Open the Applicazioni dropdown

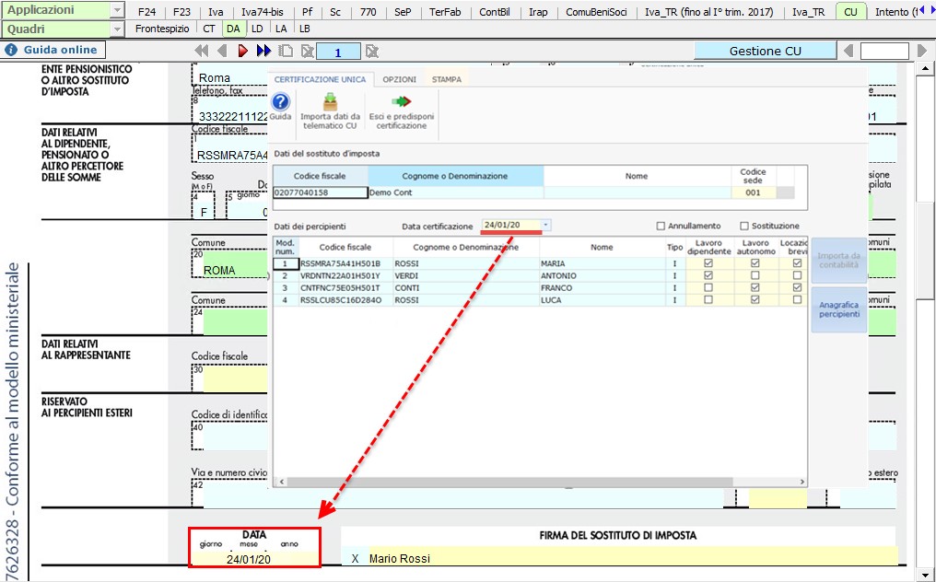pos(117,10)
